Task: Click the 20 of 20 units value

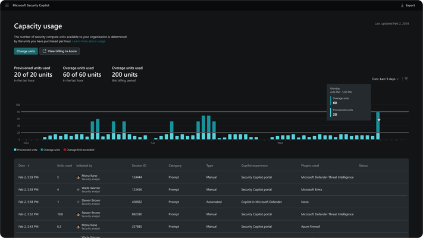Action: tap(33, 75)
